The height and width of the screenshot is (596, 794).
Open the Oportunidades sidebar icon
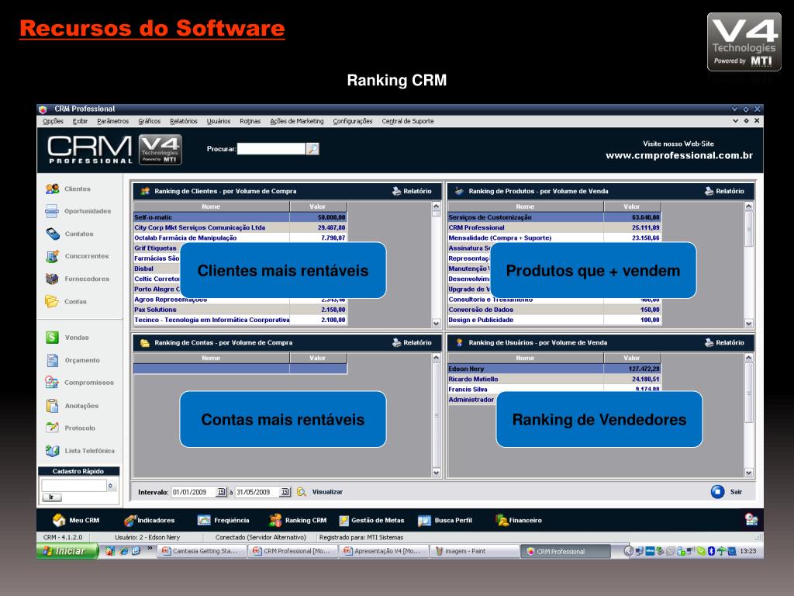(52, 211)
